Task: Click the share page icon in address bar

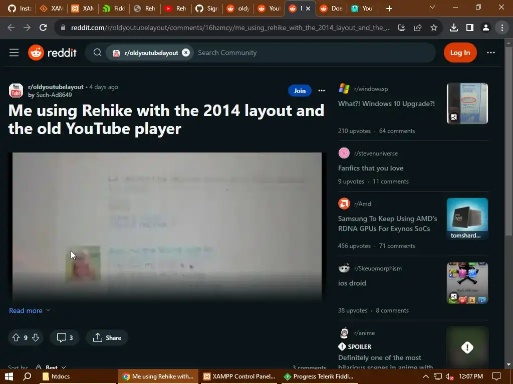Action: [x=417, y=28]
